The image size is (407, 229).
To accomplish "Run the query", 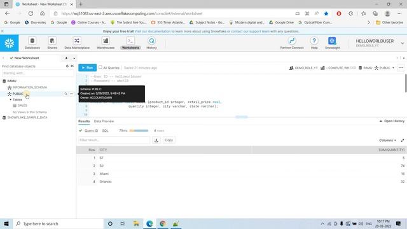I will [88, 68].
